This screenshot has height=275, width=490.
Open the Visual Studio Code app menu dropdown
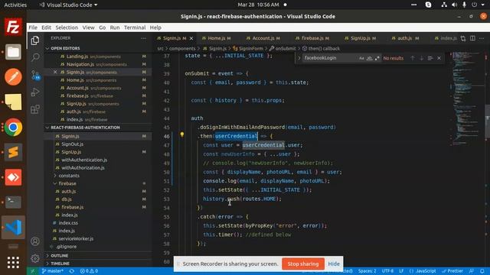68,5
